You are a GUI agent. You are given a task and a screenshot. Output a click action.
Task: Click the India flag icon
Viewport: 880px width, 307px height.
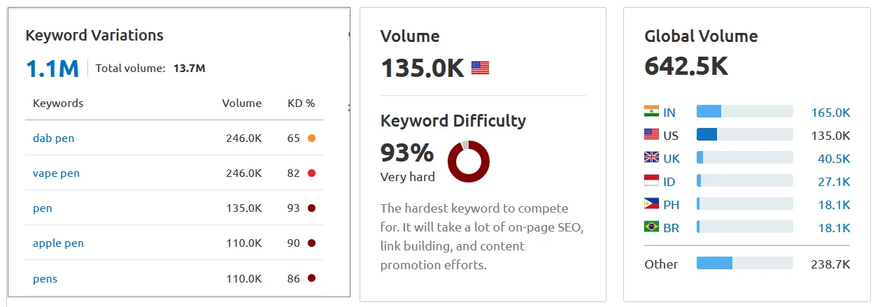point(651,112)
